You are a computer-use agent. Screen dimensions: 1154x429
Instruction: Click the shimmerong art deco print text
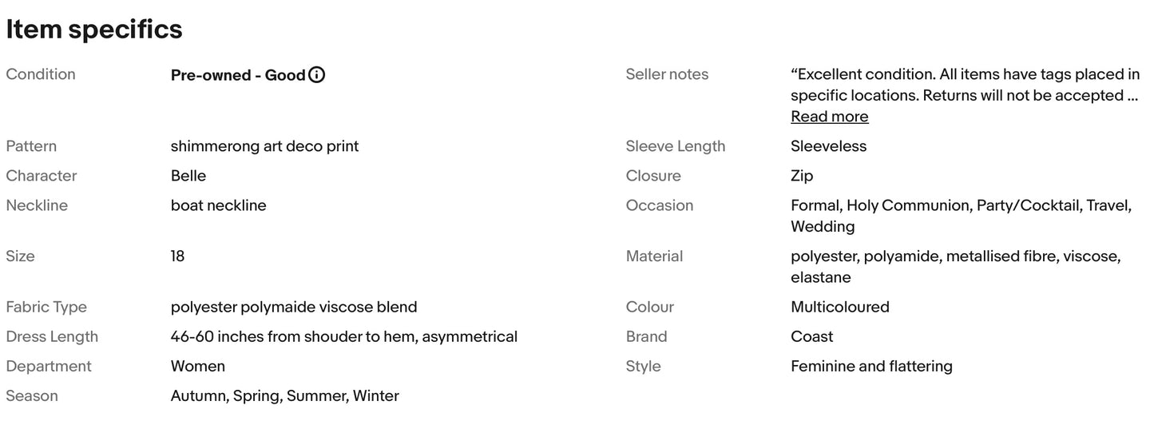coord(265,146)
